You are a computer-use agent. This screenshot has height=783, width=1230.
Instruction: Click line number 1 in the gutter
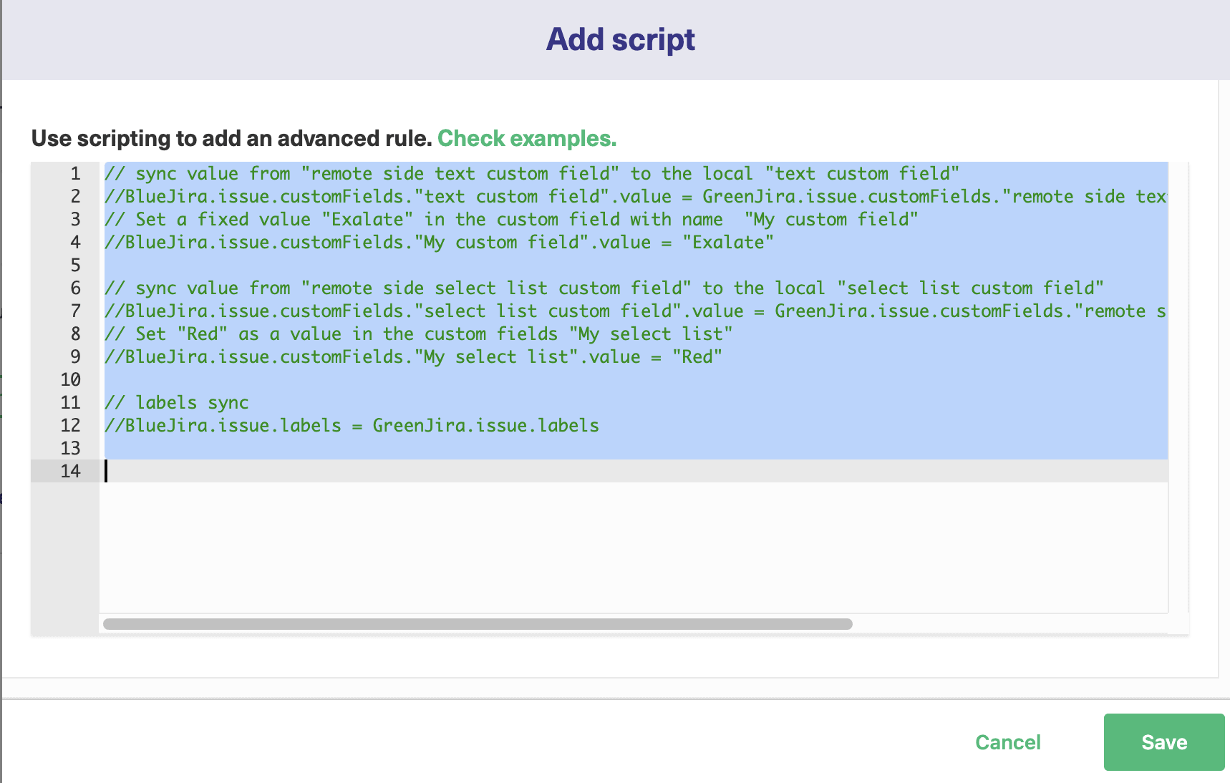74,173
